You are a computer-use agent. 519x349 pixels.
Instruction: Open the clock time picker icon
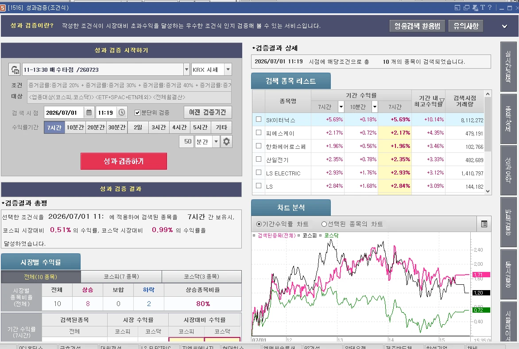122,112
